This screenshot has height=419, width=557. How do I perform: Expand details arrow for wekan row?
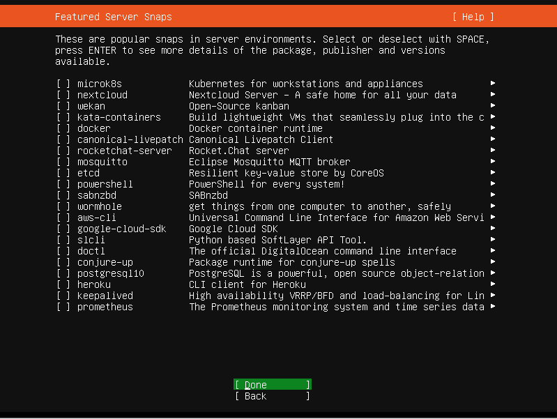tap(493, 105)
